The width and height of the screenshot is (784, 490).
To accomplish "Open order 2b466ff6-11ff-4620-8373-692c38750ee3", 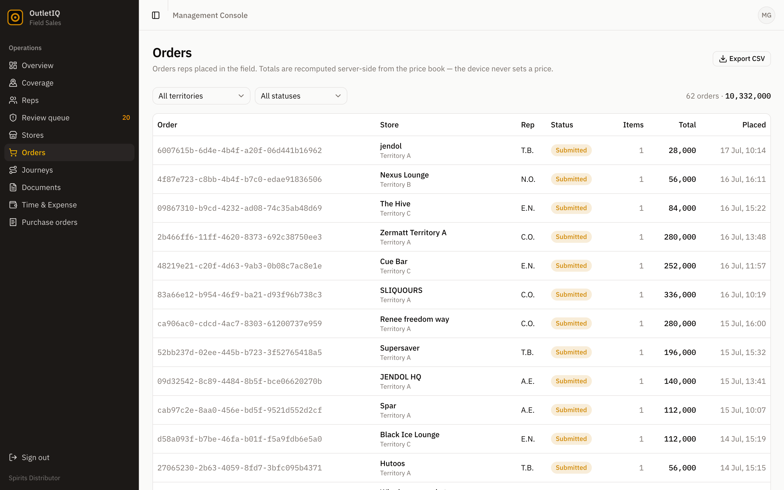I will pyautogui.click(x=239, y=237).
